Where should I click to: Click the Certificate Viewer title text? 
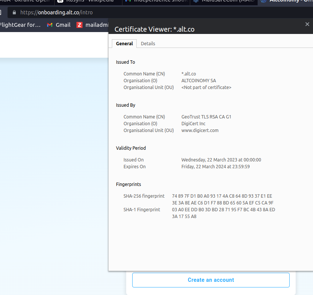(154, 29)
